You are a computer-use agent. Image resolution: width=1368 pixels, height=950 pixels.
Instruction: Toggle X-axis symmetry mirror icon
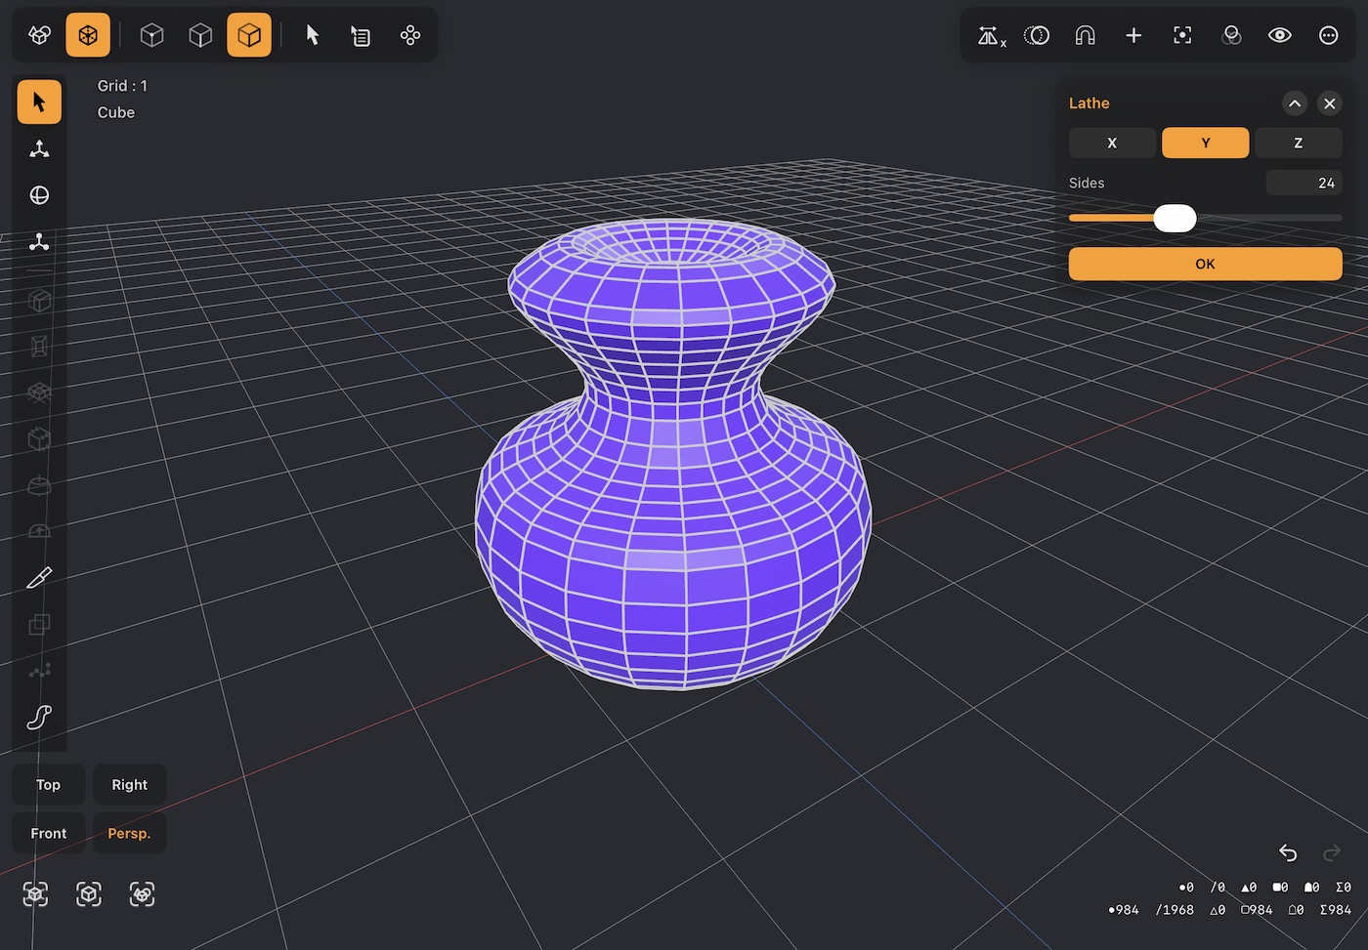992,36
